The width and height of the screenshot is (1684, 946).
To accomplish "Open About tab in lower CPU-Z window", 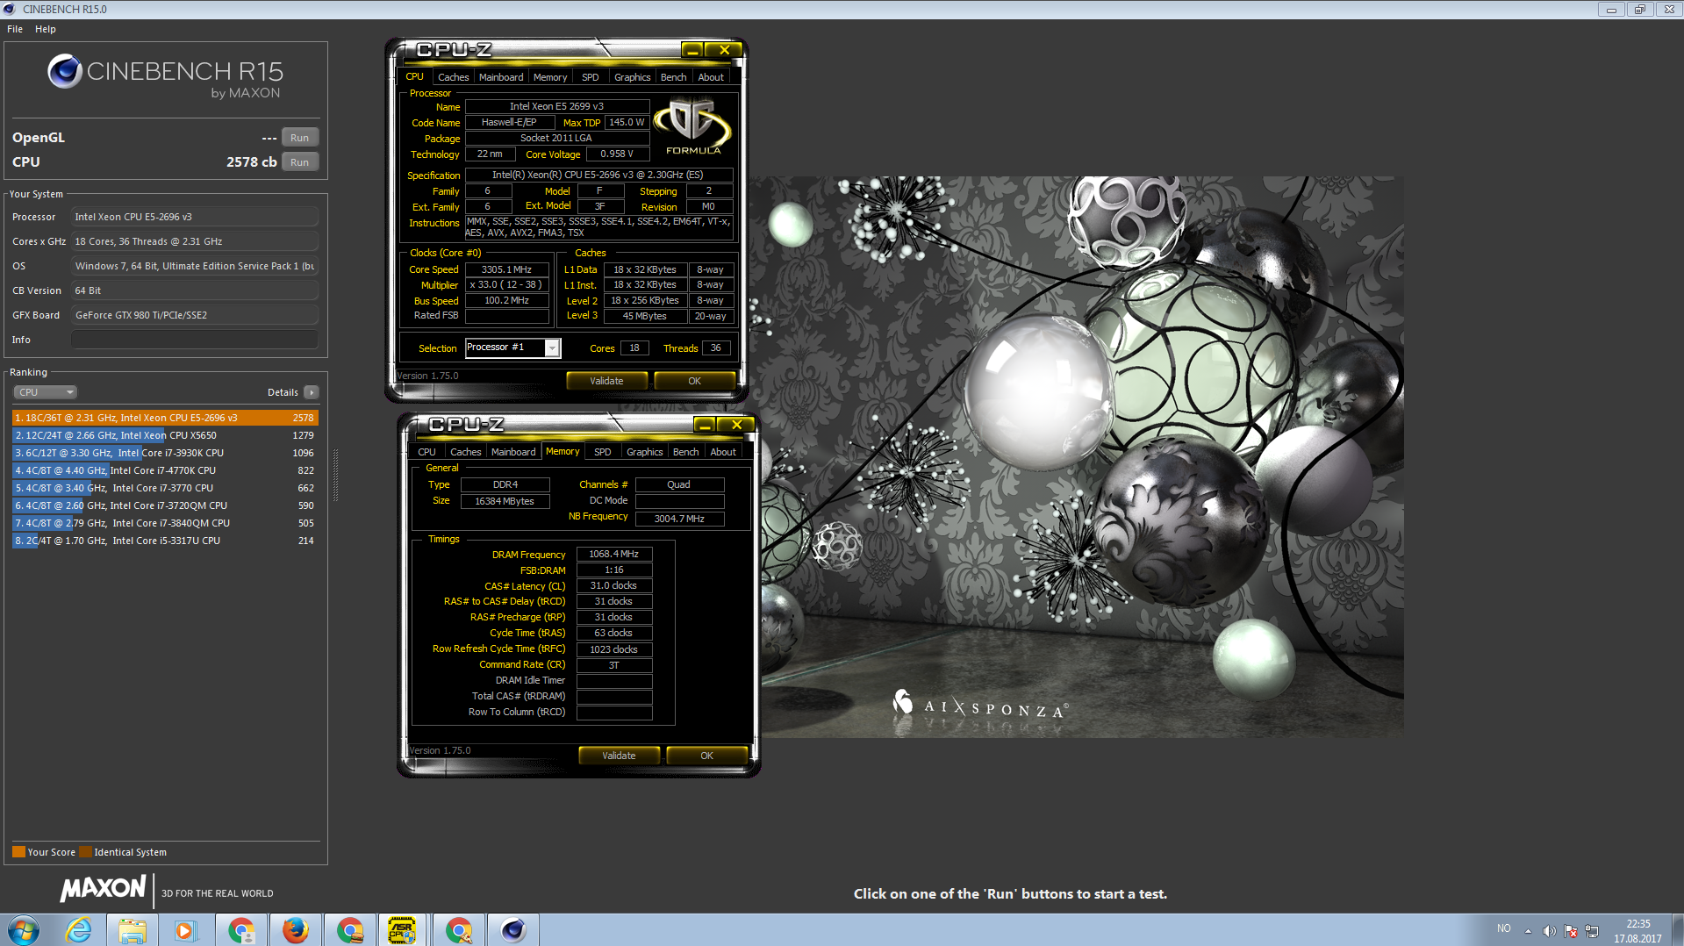I will point(723,452).
